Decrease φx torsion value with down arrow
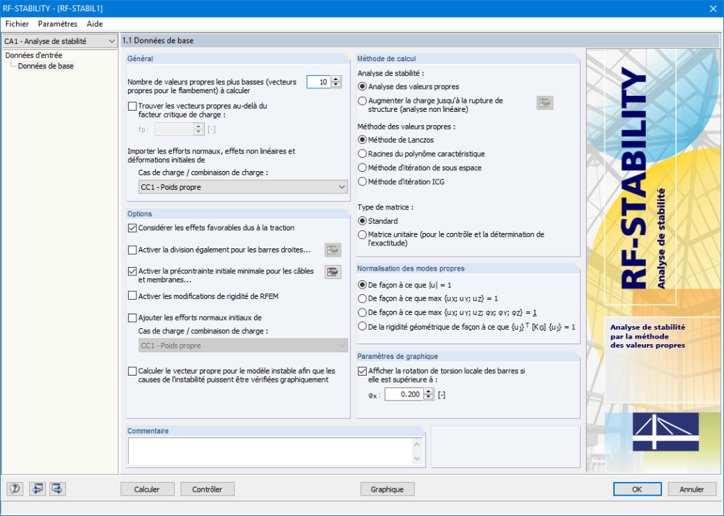The width and height of the screenshot is (724, 516). (429, 397)
